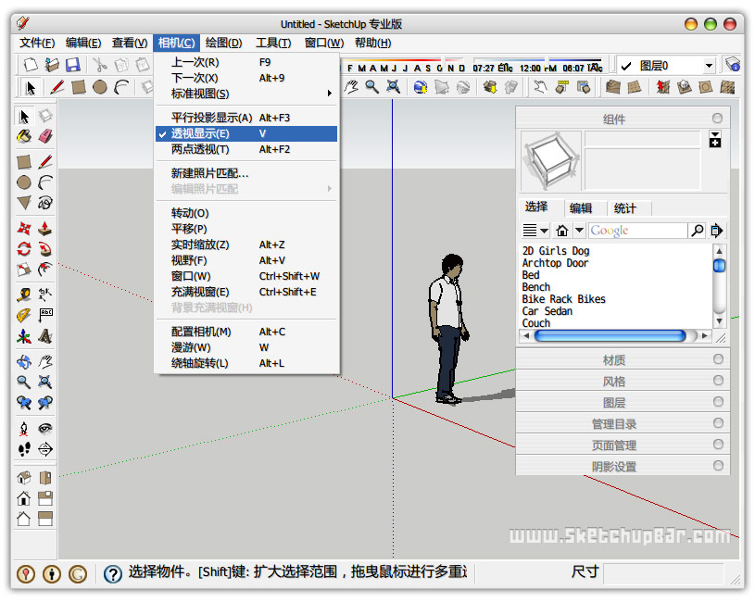Screen dimensions: 755x602
Task: Select Bike Rack Bikes in the component list
Action: point(563,299)
